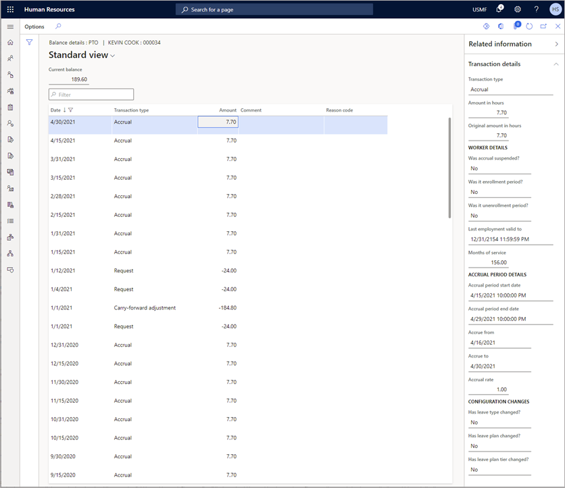
Task: Open the filter funnel icon below Options
Action: point(29,42)
